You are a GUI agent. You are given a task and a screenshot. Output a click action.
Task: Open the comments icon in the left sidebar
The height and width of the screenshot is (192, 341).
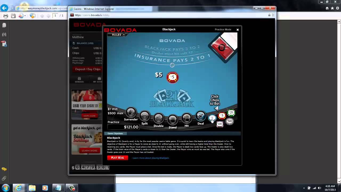point(4,169)
